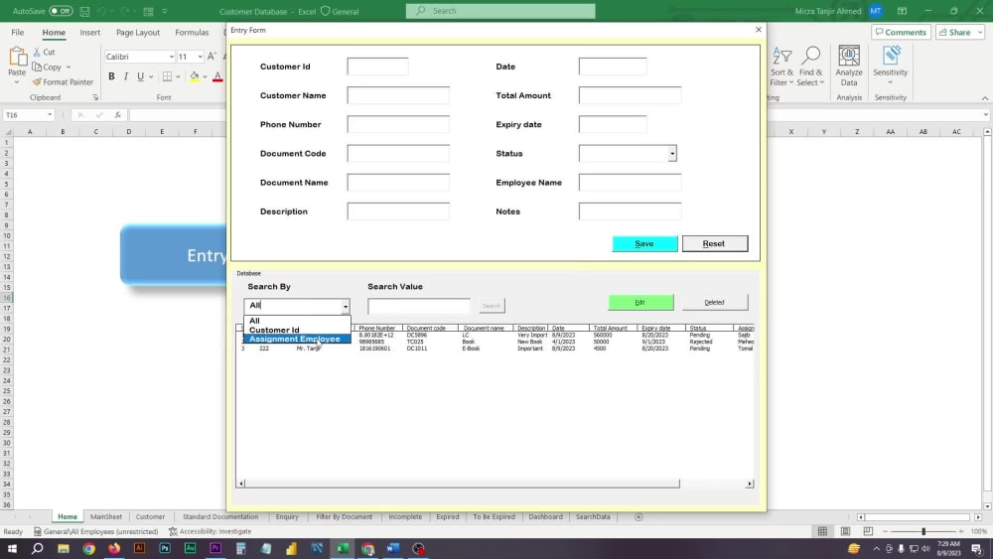993x559 pixels.
Task: Switch to the Page Layout ribbon tab
Action: pyautogui.click(x=137, y=33)
